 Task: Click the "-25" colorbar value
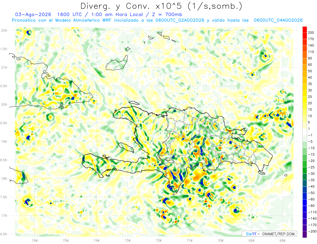(x=311, y=167)
